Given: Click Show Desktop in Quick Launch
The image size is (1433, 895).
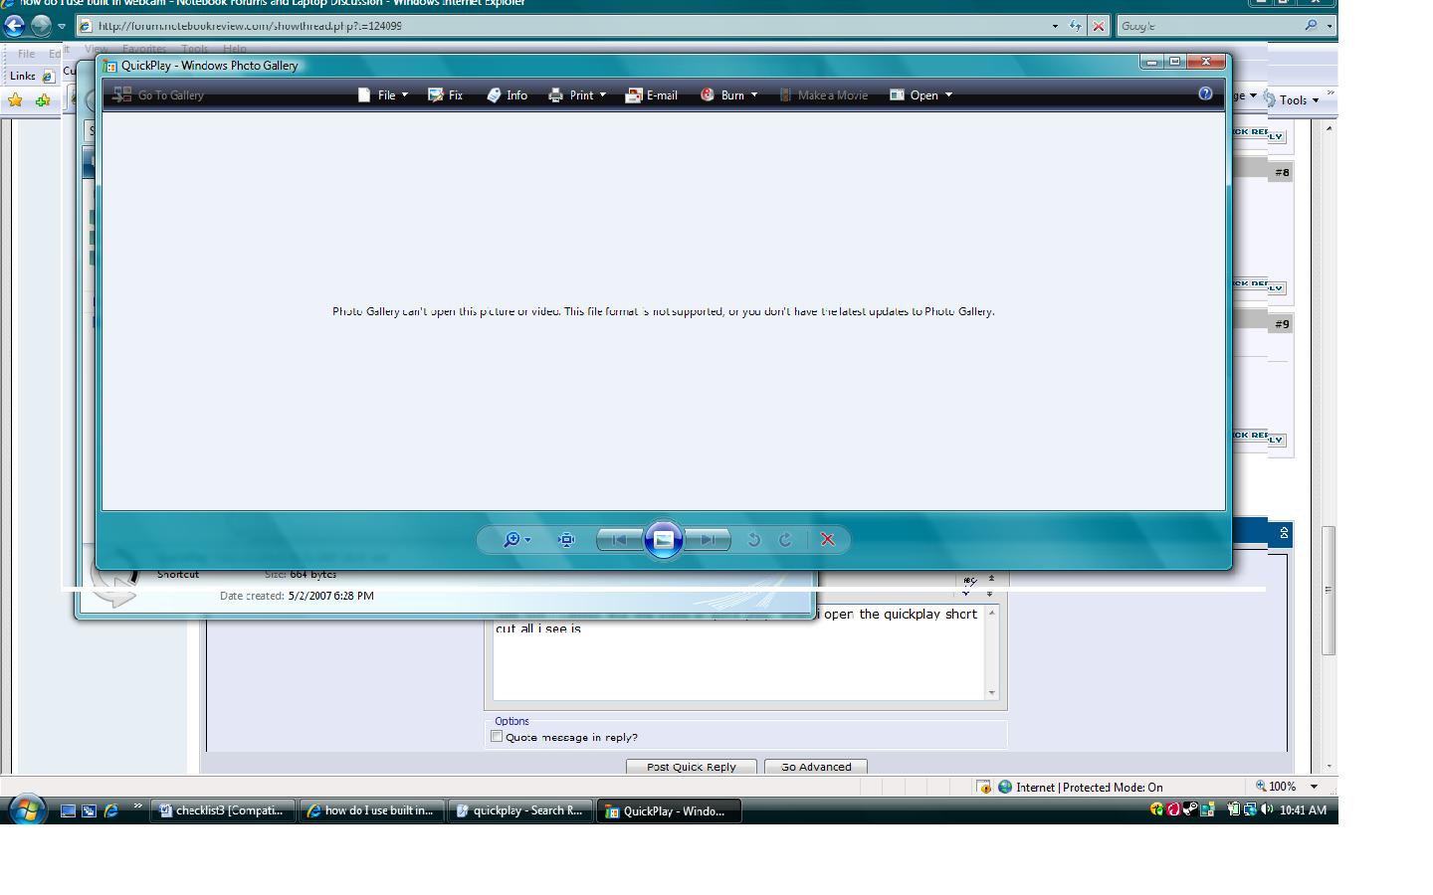Looking at the screenshot, I should tap(68, 810).
